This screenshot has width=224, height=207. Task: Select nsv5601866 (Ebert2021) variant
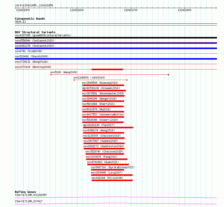click(x=99, y=104)
